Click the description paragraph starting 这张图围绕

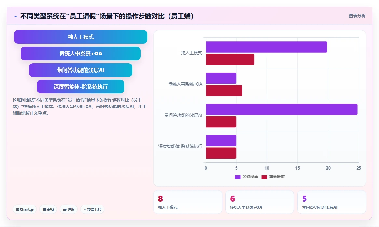[x=79, y=106]
